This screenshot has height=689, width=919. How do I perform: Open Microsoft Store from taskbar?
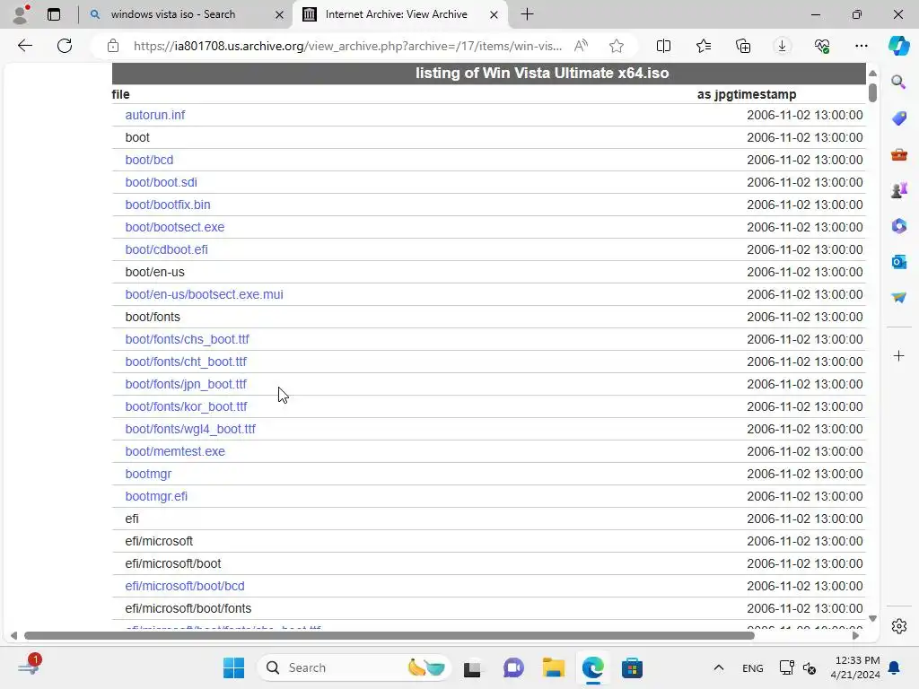(x=632, y=667)
